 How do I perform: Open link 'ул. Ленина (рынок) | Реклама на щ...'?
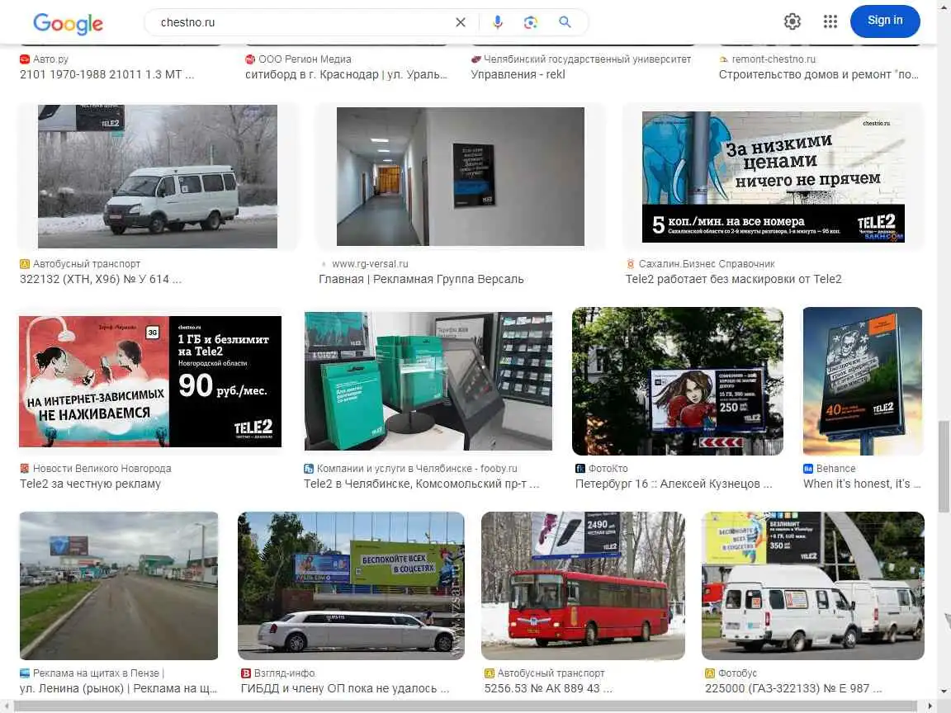tap(118, 689)
